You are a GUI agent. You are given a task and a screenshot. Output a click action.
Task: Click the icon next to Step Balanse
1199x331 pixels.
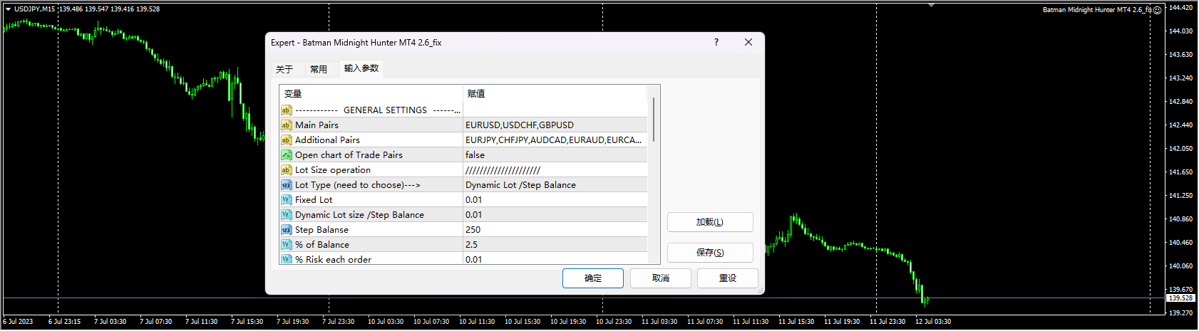click(286, 230)
